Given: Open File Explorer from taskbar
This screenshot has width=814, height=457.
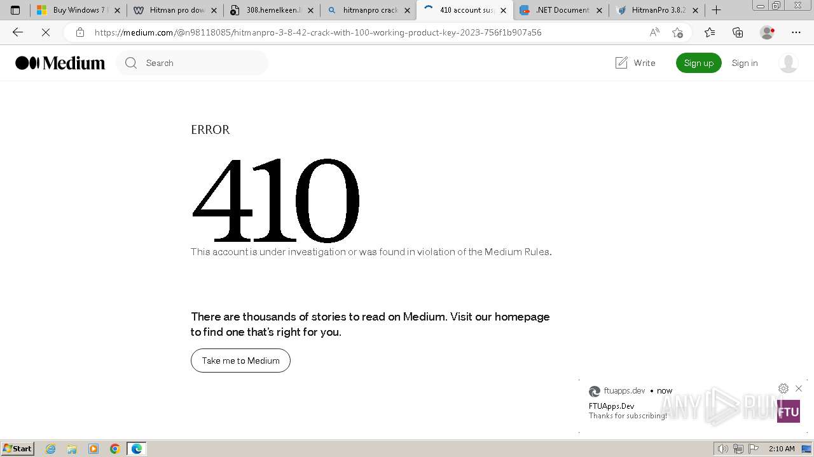Looking at the screenshot, I should click(72, 449).
